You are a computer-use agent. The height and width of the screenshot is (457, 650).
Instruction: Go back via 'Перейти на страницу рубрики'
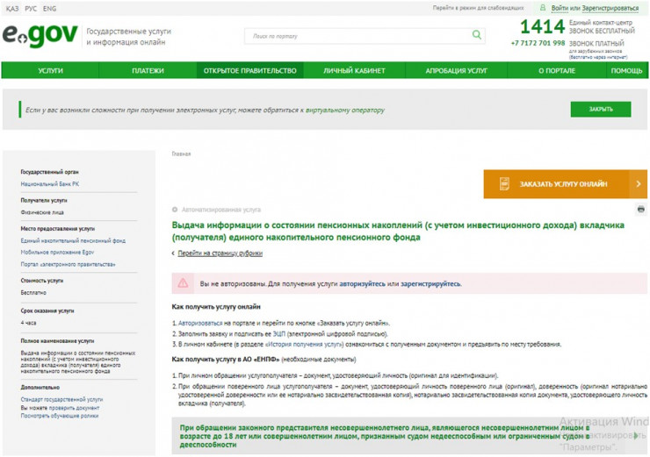coord(220,253)
